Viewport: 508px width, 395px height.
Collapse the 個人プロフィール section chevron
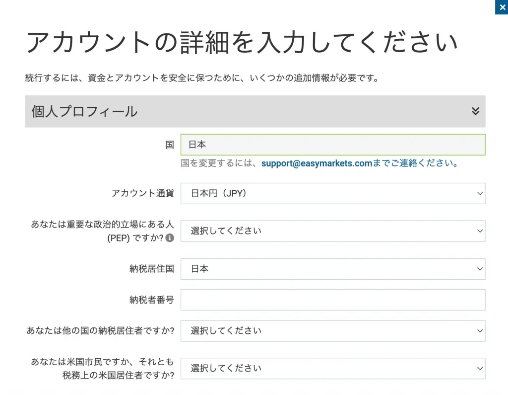(475, 111)
